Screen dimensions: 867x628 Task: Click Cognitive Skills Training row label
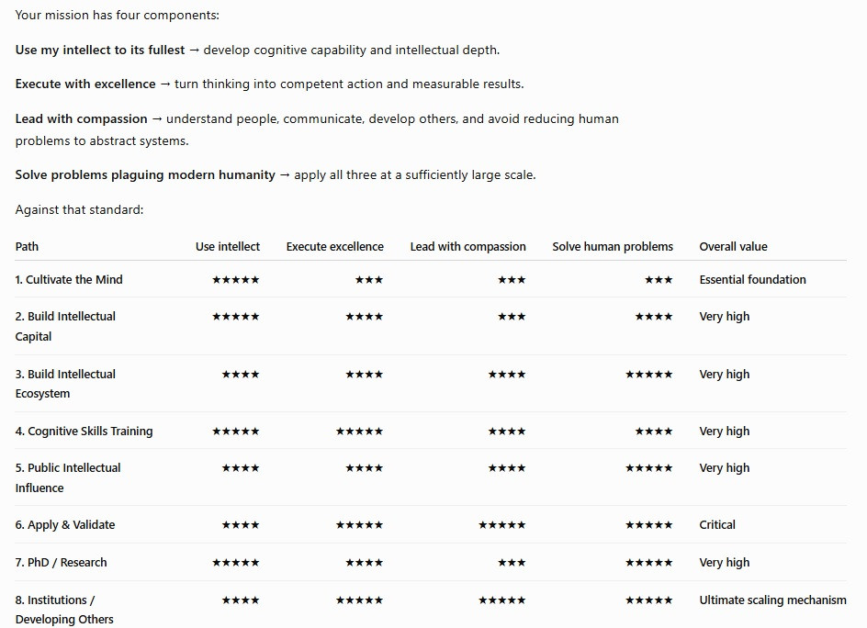(84, 432)
